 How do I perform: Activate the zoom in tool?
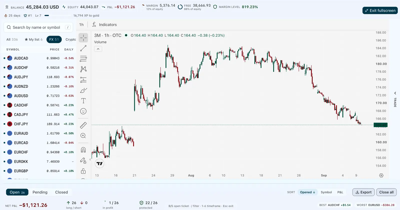(83, 136)
